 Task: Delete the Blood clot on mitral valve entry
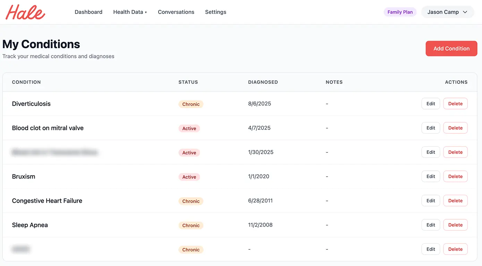point(455,128)
